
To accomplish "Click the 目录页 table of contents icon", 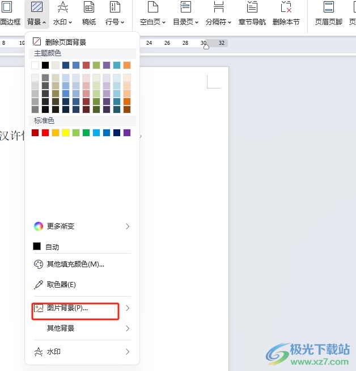I will [x=185, y=7].
